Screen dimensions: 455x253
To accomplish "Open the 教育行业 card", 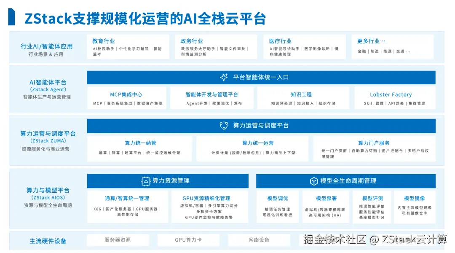I will click(128, 47).
